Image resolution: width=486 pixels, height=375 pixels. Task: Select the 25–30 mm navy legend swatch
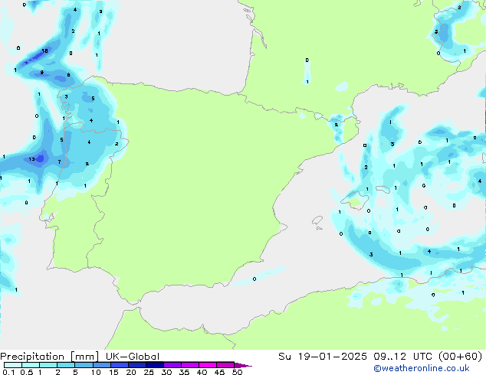154,365
